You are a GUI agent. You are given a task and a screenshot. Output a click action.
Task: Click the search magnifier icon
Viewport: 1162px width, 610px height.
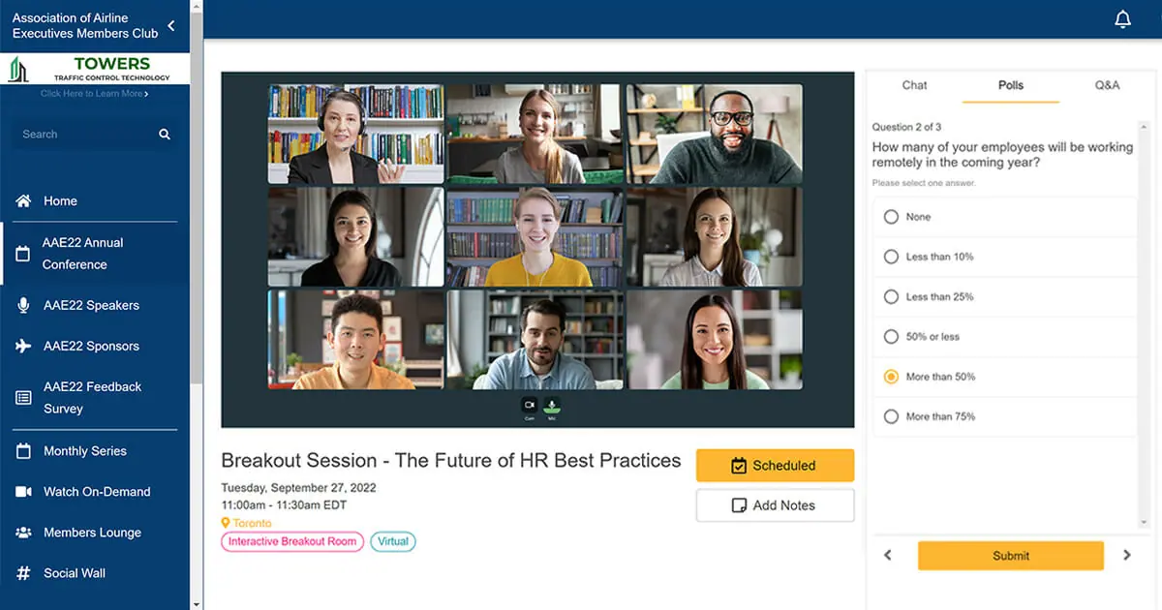tap(165, 135)
